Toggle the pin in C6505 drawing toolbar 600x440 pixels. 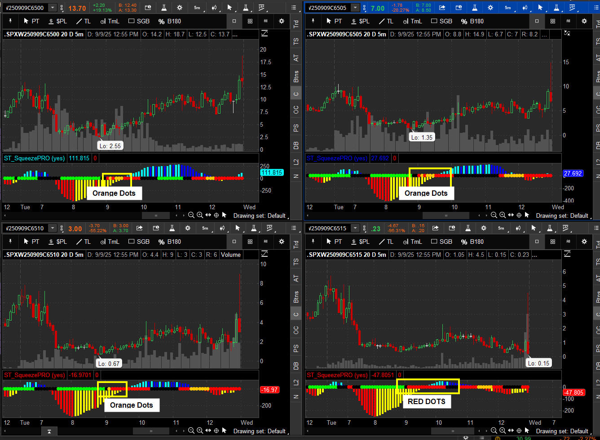[x=313, y=21]
